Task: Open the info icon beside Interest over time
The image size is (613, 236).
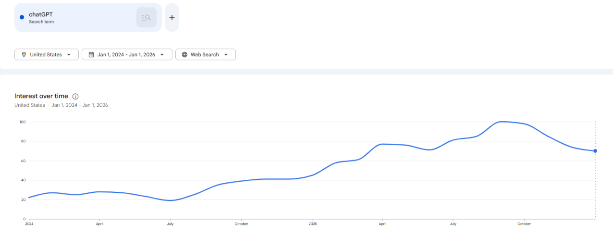Action: [x=75, y=96]
